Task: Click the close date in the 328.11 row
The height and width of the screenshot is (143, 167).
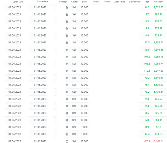Action: tap(40, 35)
